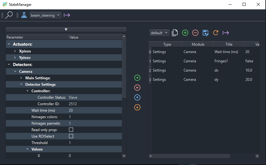Collapse the Values group
The height and width of the screenshot is (165, 266).
27,149
